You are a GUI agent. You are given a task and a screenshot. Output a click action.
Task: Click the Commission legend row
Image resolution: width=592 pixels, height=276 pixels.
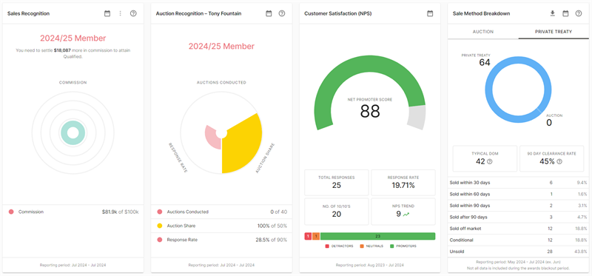[73, 212]
